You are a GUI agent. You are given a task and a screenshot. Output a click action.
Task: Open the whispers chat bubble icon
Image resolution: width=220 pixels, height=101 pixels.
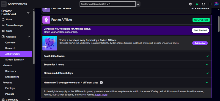point(210,4)
